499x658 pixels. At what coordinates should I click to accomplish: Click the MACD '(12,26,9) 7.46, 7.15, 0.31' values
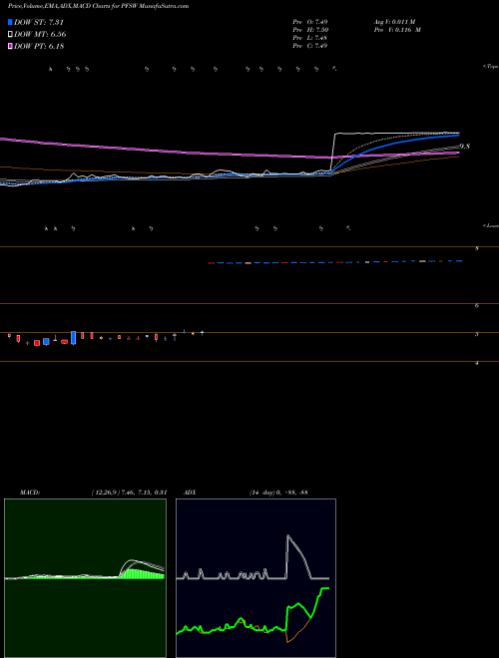[129, 493]
